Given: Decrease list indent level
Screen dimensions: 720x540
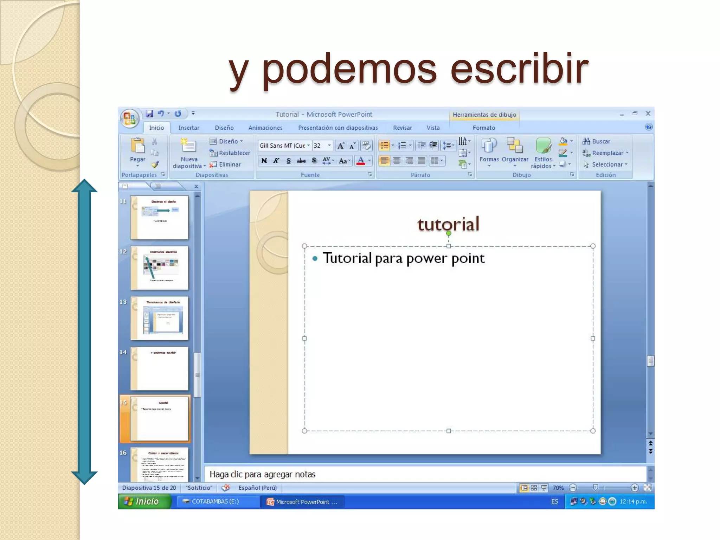Looking at the screenshot, I should [422, 146].
